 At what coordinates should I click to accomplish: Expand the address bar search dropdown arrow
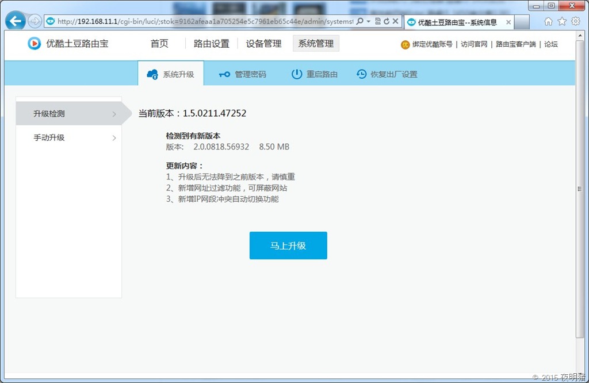click(x=369, y=21)
